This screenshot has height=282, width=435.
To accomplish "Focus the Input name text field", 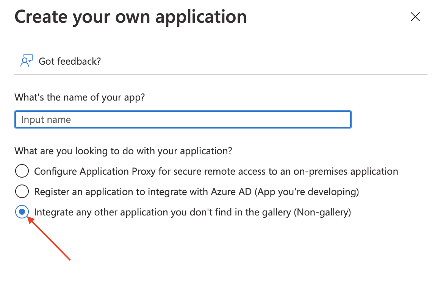I will (183, 119).
